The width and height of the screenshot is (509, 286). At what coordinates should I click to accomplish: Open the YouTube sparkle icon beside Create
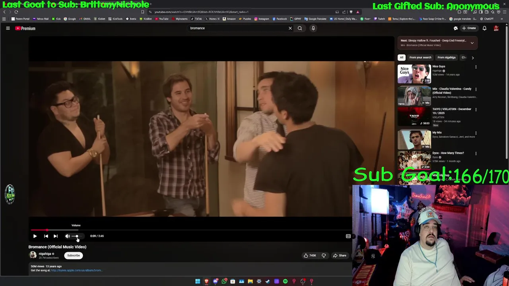pyautogui.click(x=456, y=28)
